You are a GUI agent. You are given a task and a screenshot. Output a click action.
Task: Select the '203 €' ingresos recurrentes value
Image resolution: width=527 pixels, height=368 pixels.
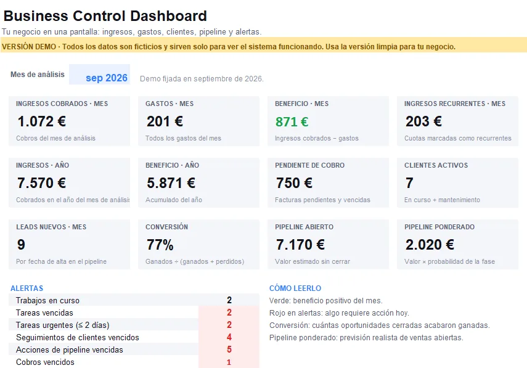[423, 121]
